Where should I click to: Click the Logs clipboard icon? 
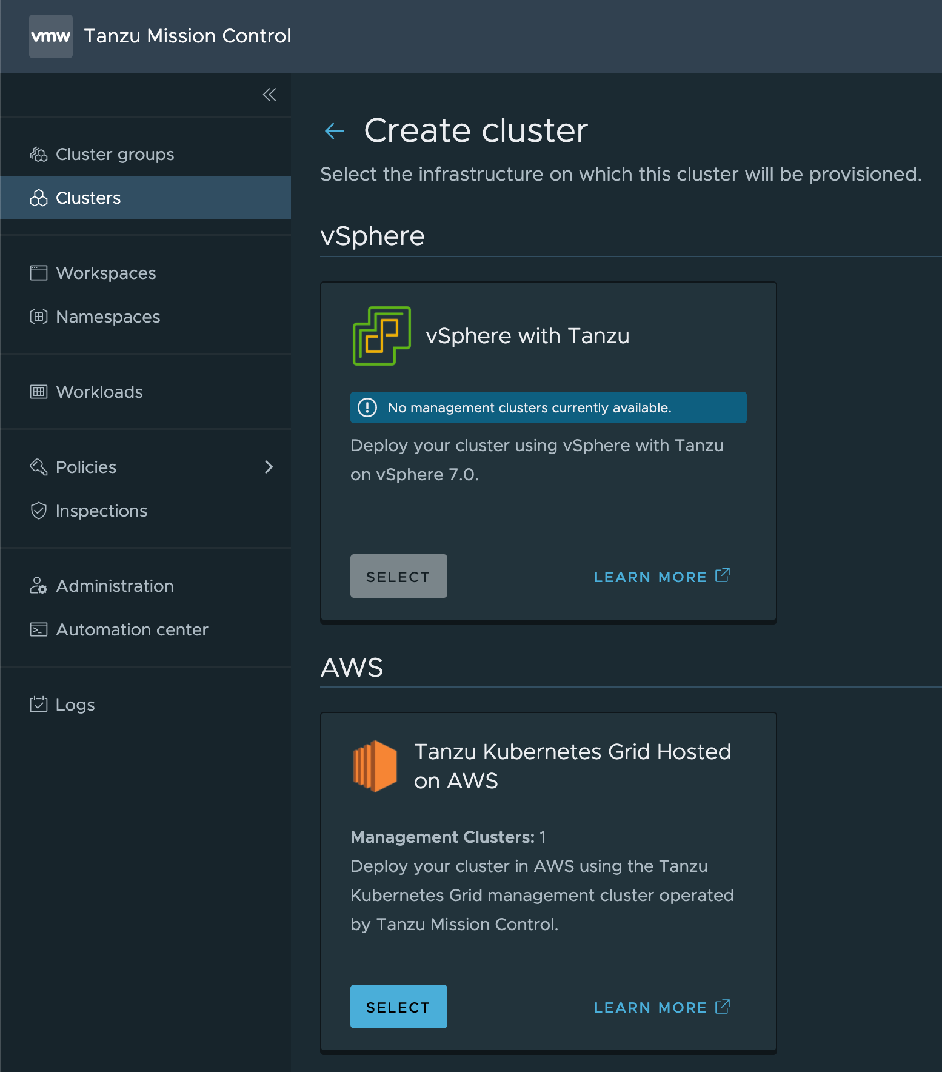39,705
